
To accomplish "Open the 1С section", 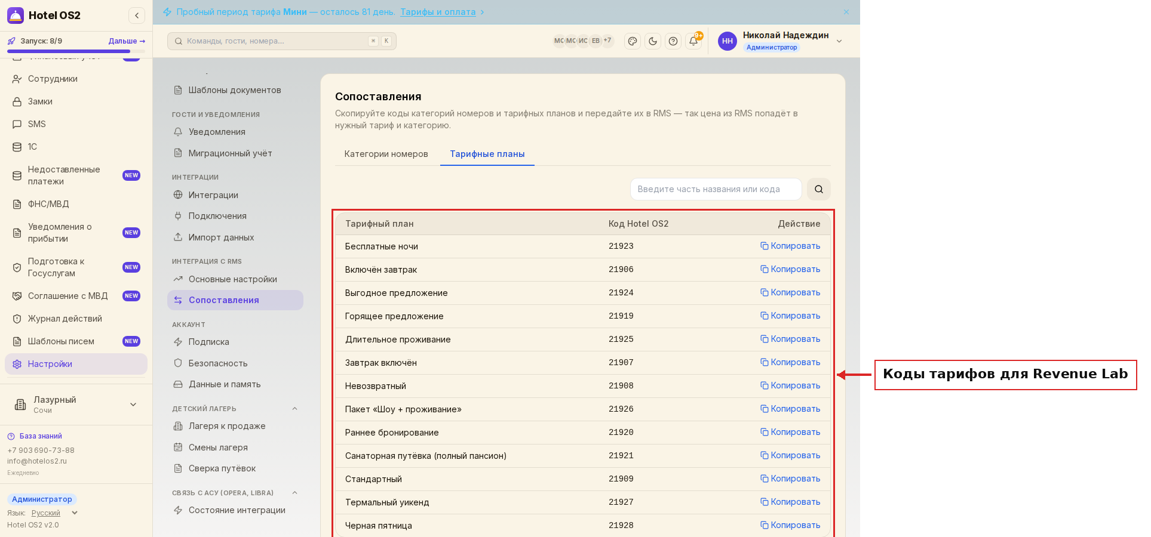I will (x=76, y=147).
